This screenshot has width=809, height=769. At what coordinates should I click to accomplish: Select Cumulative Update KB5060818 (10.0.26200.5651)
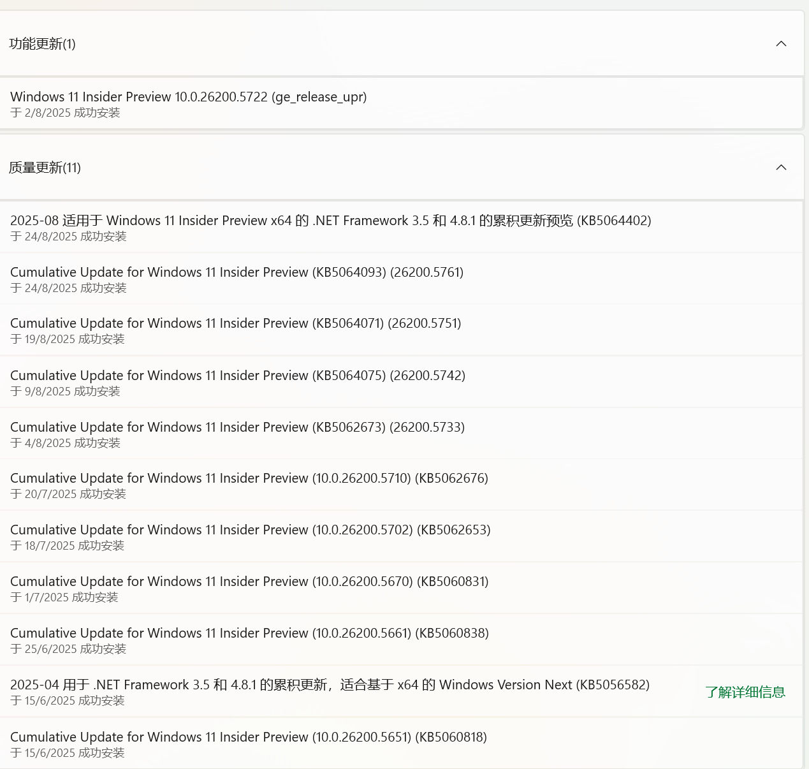(401, 743)
